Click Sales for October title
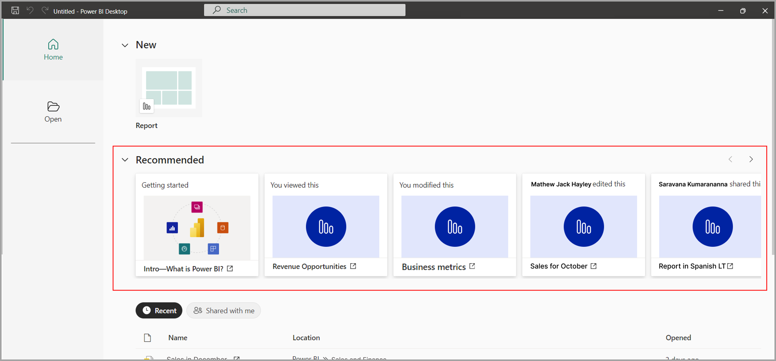This screenshot has height=361, width=776. point(559,266)
